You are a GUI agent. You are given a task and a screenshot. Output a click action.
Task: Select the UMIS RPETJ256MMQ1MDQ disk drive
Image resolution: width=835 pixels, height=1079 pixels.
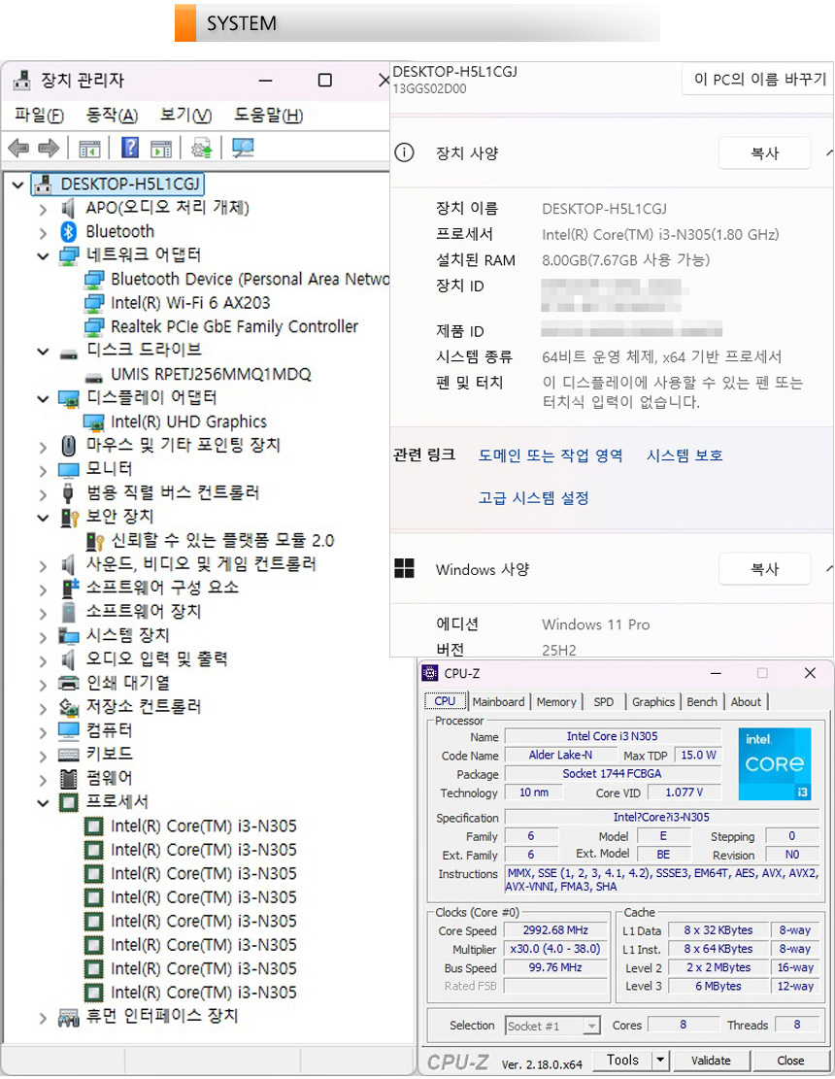[211, 374]
